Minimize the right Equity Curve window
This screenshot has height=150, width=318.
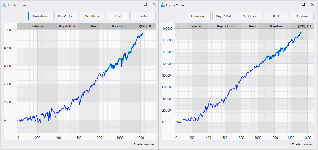[x=294, y=4]
